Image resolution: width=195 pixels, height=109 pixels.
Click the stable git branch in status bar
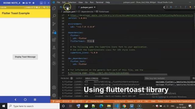[56, 101]
